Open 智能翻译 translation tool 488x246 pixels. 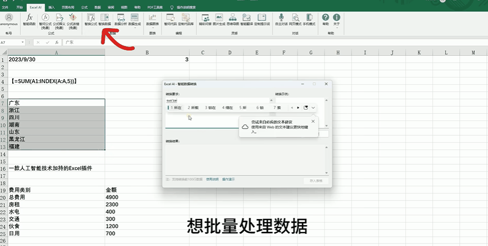(x=246, y=17)
